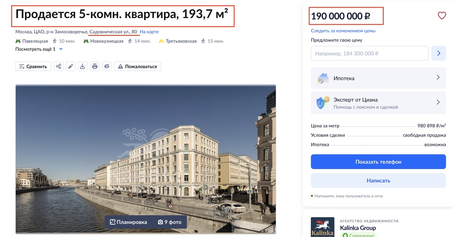Click the Kalinka Group agency logo

pos(323,227)
